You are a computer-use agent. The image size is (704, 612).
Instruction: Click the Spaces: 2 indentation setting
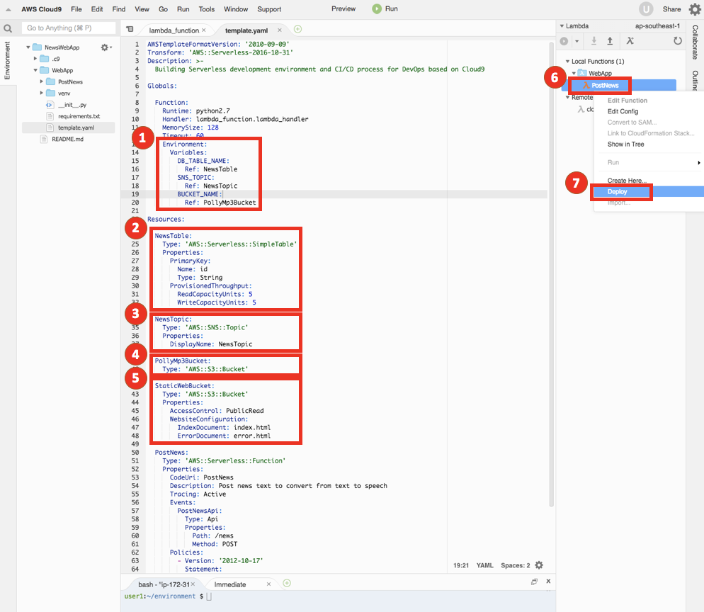tap(516, 565)
